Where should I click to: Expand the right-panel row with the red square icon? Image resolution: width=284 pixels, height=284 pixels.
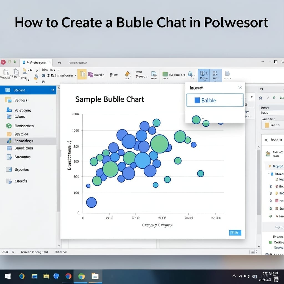tap(271, 201)
